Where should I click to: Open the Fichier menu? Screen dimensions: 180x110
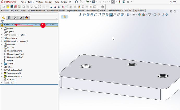(23, 2)
